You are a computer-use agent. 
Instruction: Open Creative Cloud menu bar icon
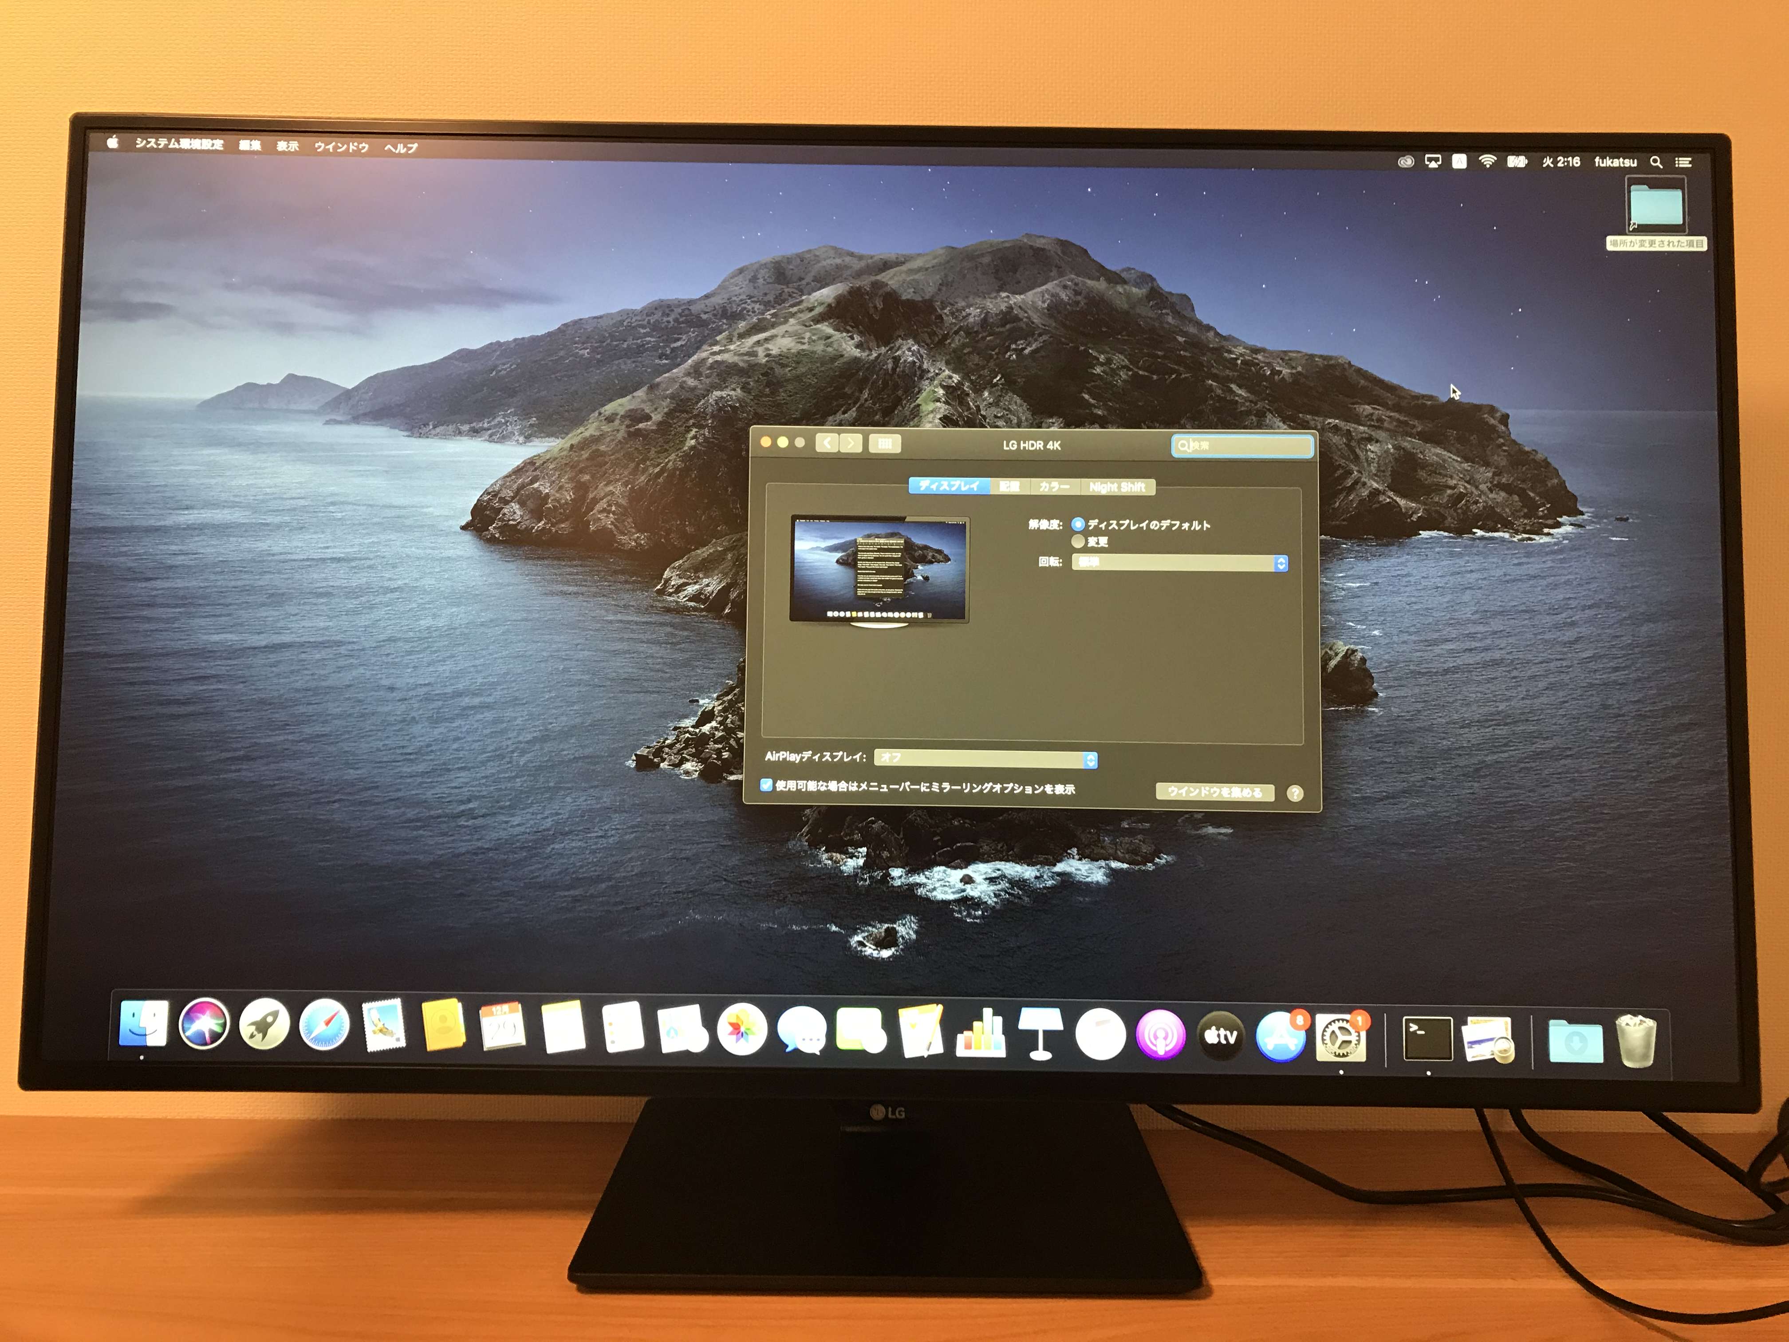click(1406, 162)
